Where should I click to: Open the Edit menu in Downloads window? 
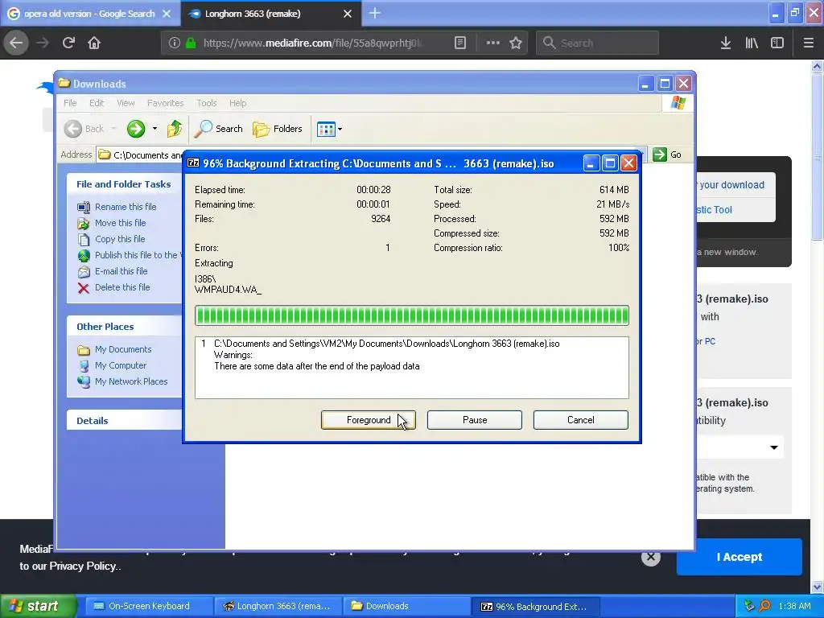pos(97,103)
